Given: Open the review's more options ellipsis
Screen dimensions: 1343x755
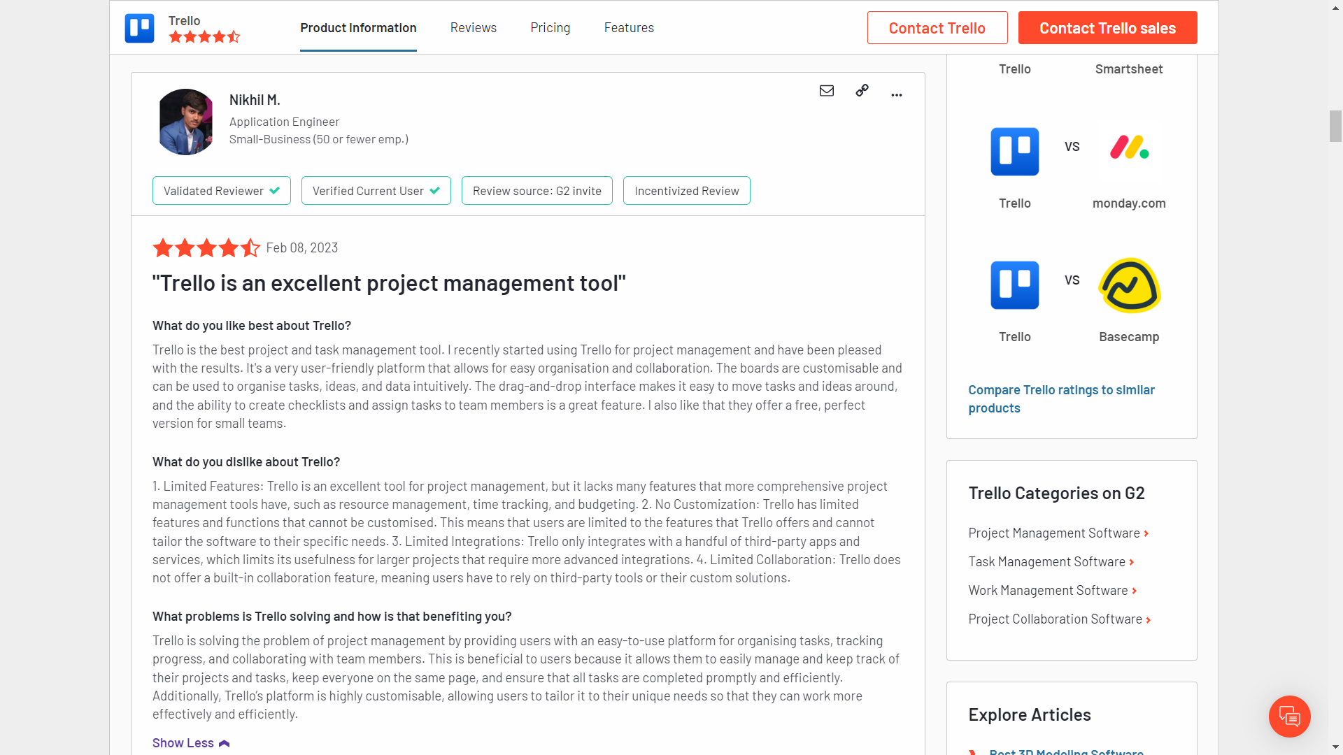Looking at the screenshot, I should [897, 94].
